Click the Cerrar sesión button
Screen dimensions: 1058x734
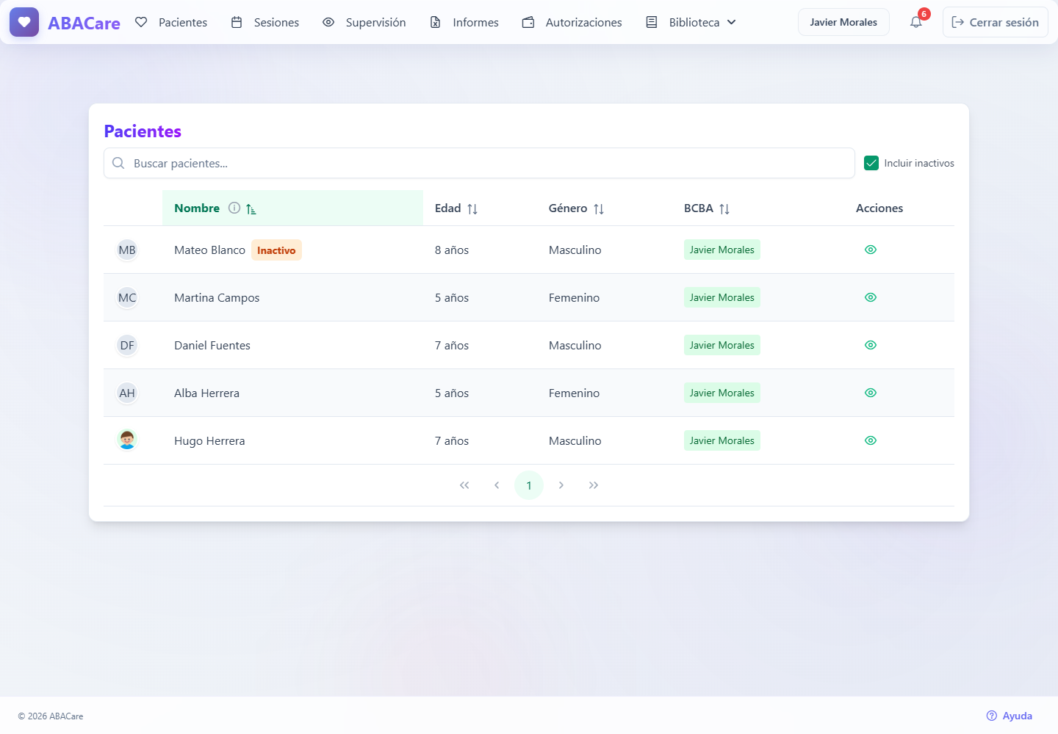(996, 22)
